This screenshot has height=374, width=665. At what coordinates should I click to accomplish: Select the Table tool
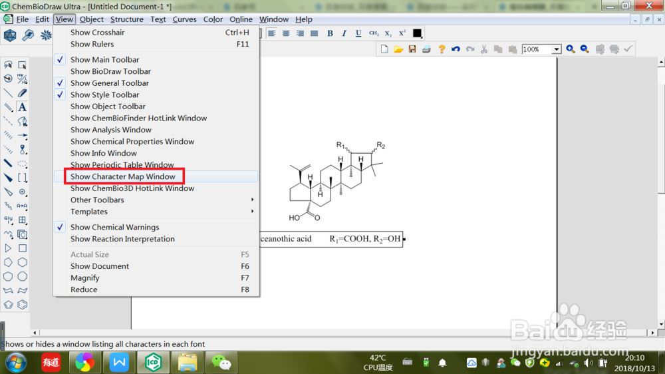click(x=22, y=220)
